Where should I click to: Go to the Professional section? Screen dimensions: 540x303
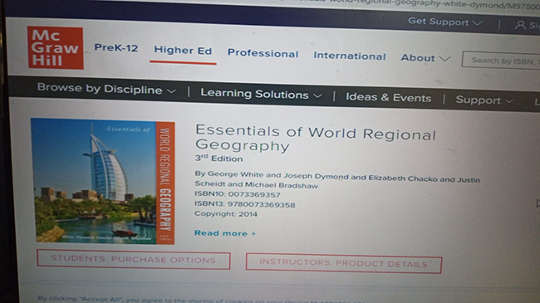click(263, 53)
